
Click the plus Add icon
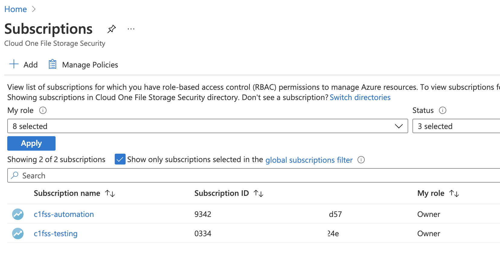click(x=14, y=64)
